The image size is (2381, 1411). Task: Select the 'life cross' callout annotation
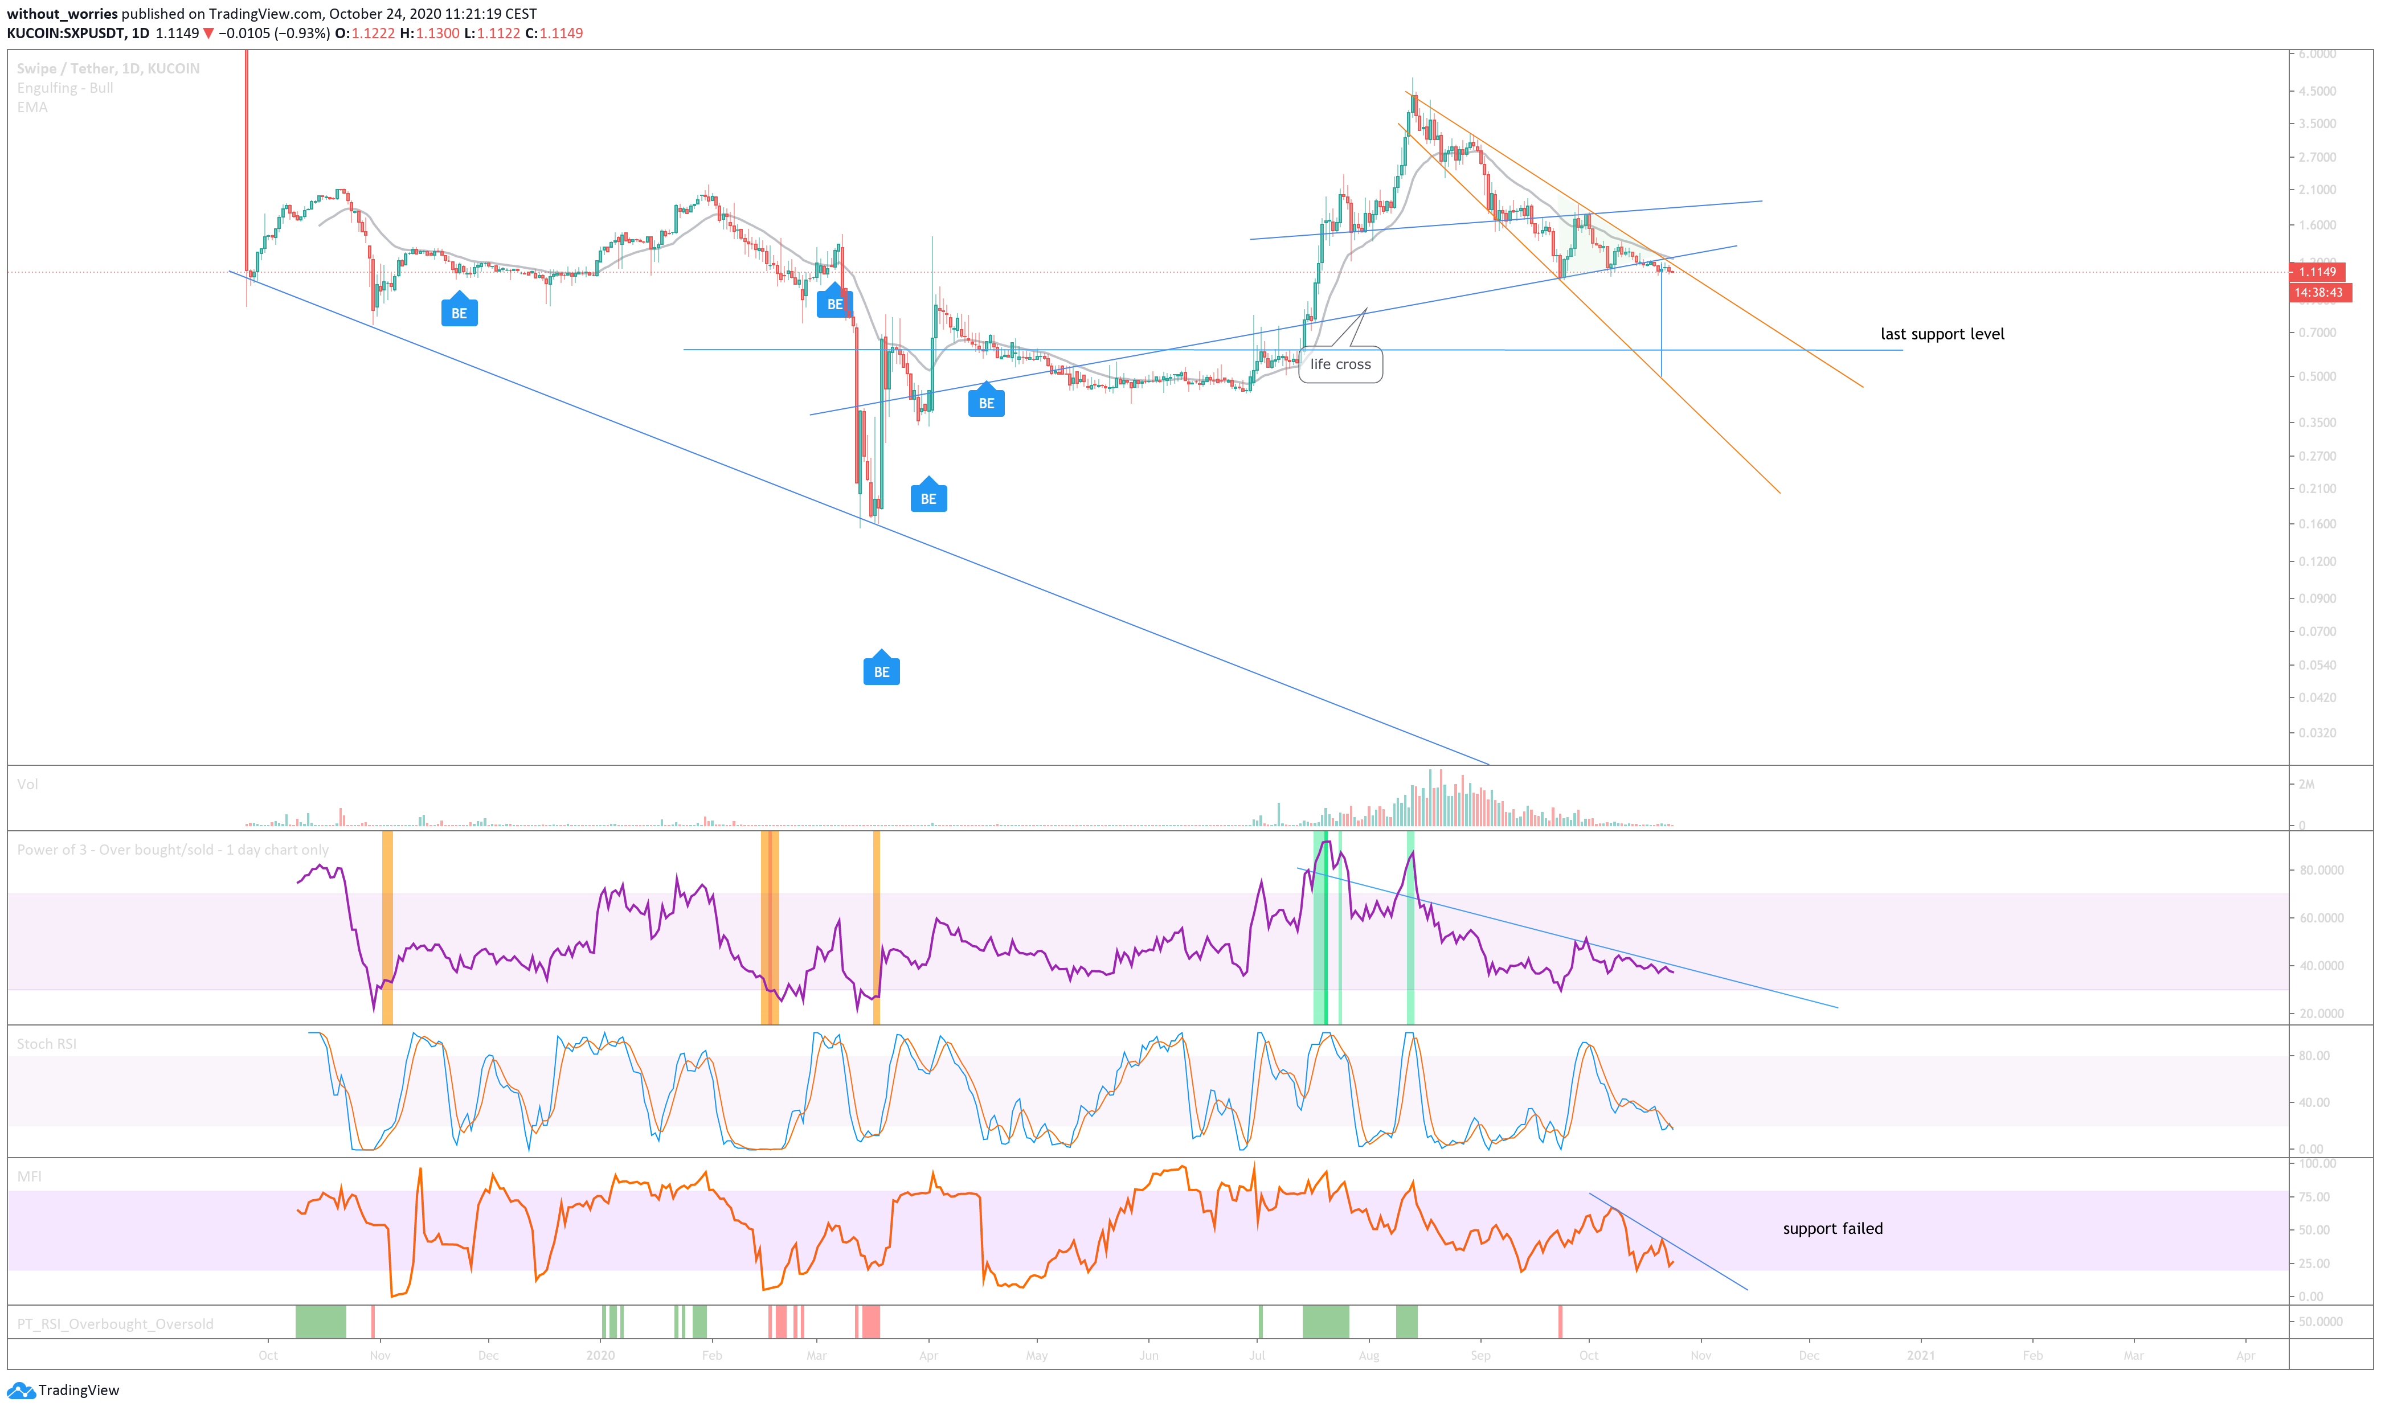click(x=1340, y=364)
